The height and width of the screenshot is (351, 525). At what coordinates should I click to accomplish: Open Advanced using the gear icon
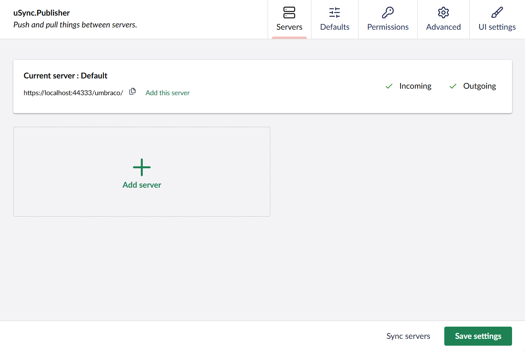(x=443, y=13)
